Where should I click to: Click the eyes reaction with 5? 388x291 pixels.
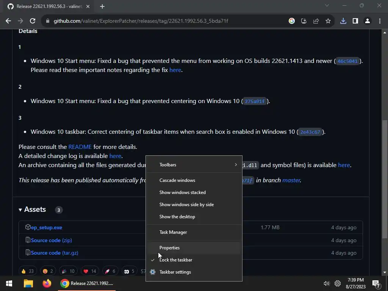(x=129, y=271)
